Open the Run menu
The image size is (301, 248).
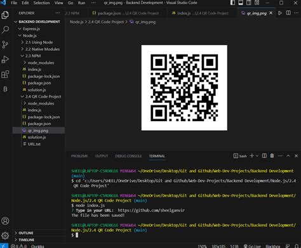coord(81,3)
